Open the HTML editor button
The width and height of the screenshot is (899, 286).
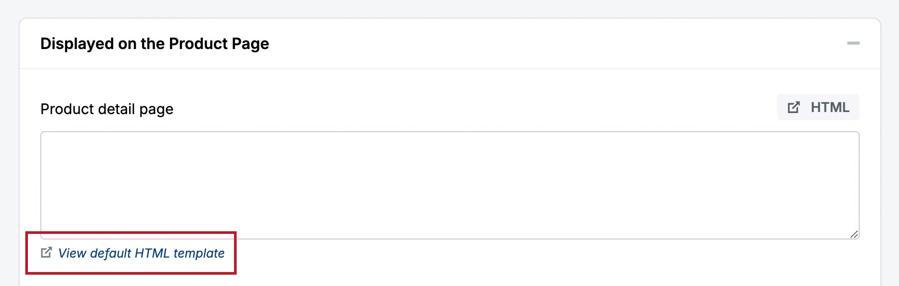818,107
